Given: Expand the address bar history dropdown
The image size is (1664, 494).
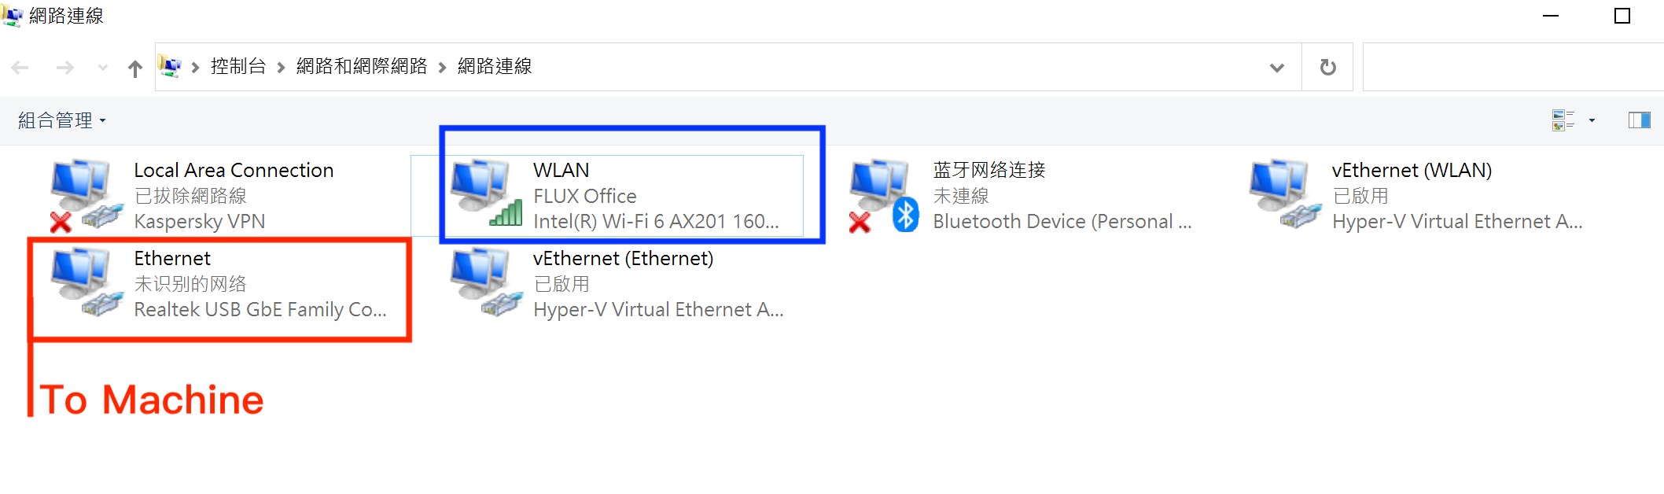Looking at the screenshot, I should (x=1277, y=68).
